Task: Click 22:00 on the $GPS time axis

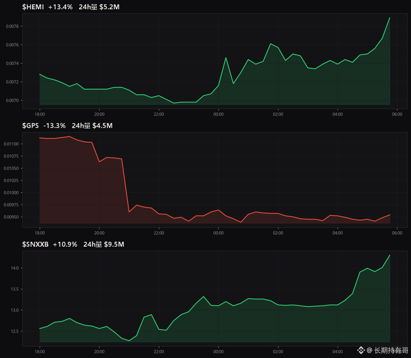Action: tap(159, 233)
